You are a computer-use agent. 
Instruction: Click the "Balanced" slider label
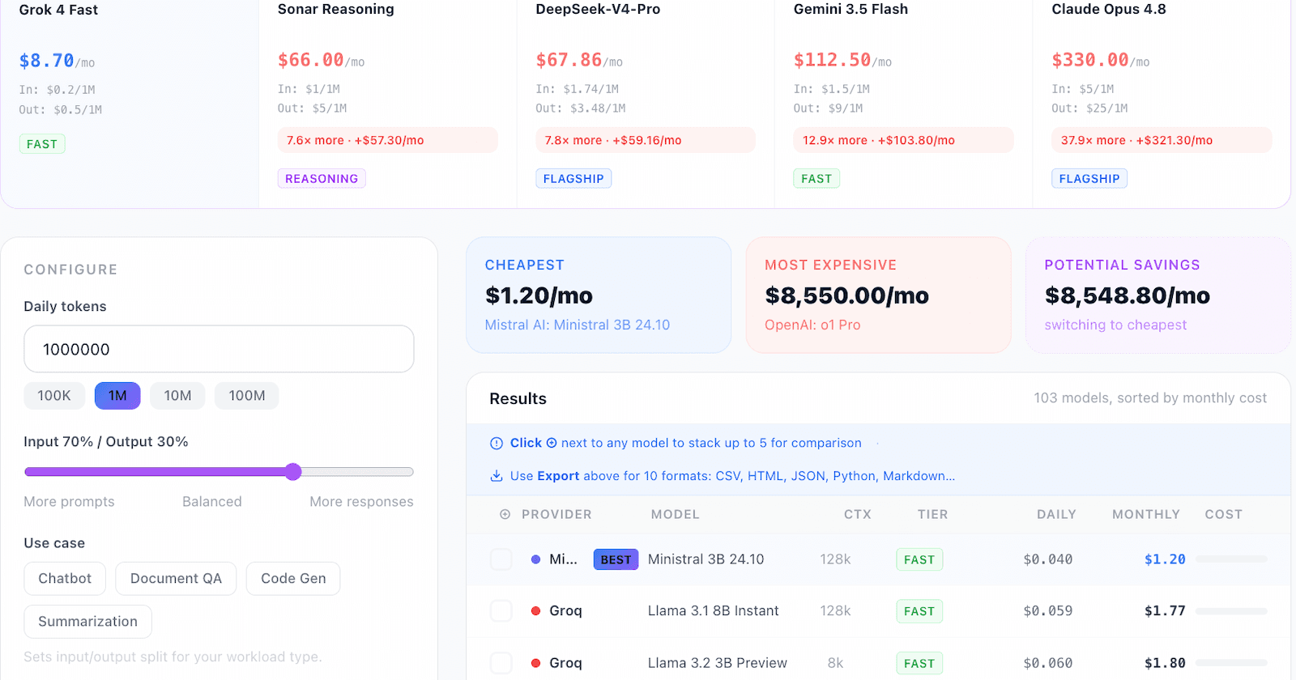coord(211,502)
